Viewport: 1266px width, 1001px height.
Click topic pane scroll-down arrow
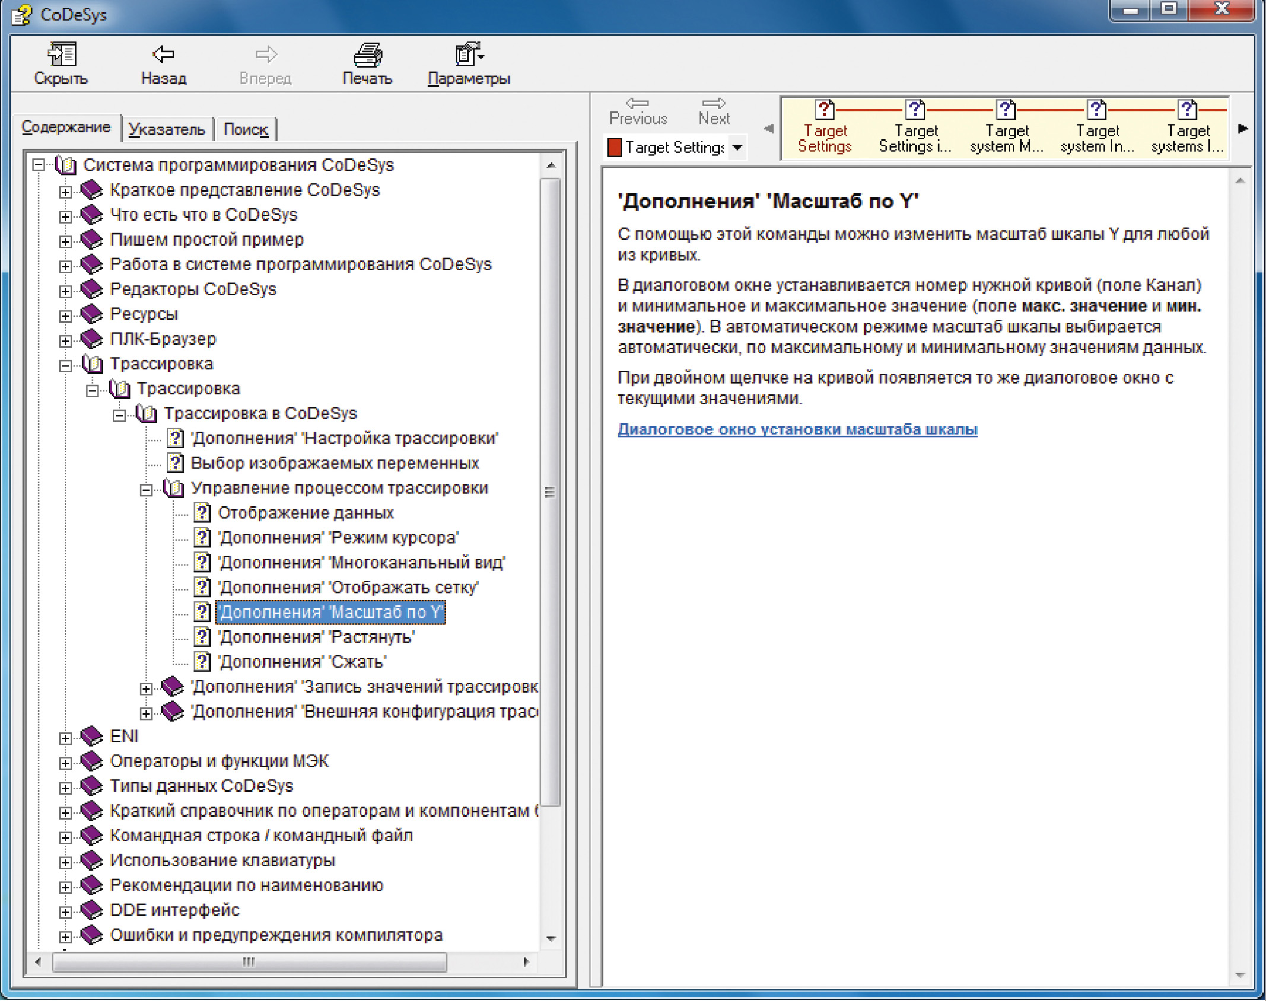click(1239, 974)
